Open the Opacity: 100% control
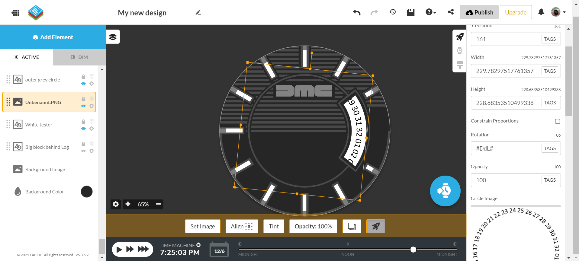The width and height of the screenshot is (579, 261). [x=313, y=226]
